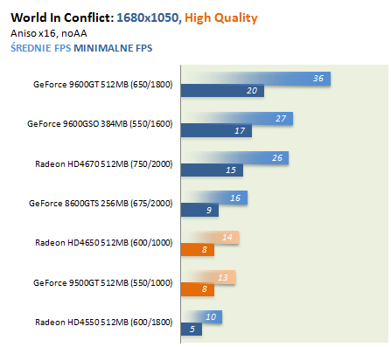Select the 'Aniso x16, noAA' subtitle
This screenshot has width=391, height=347.
[49, 33]
